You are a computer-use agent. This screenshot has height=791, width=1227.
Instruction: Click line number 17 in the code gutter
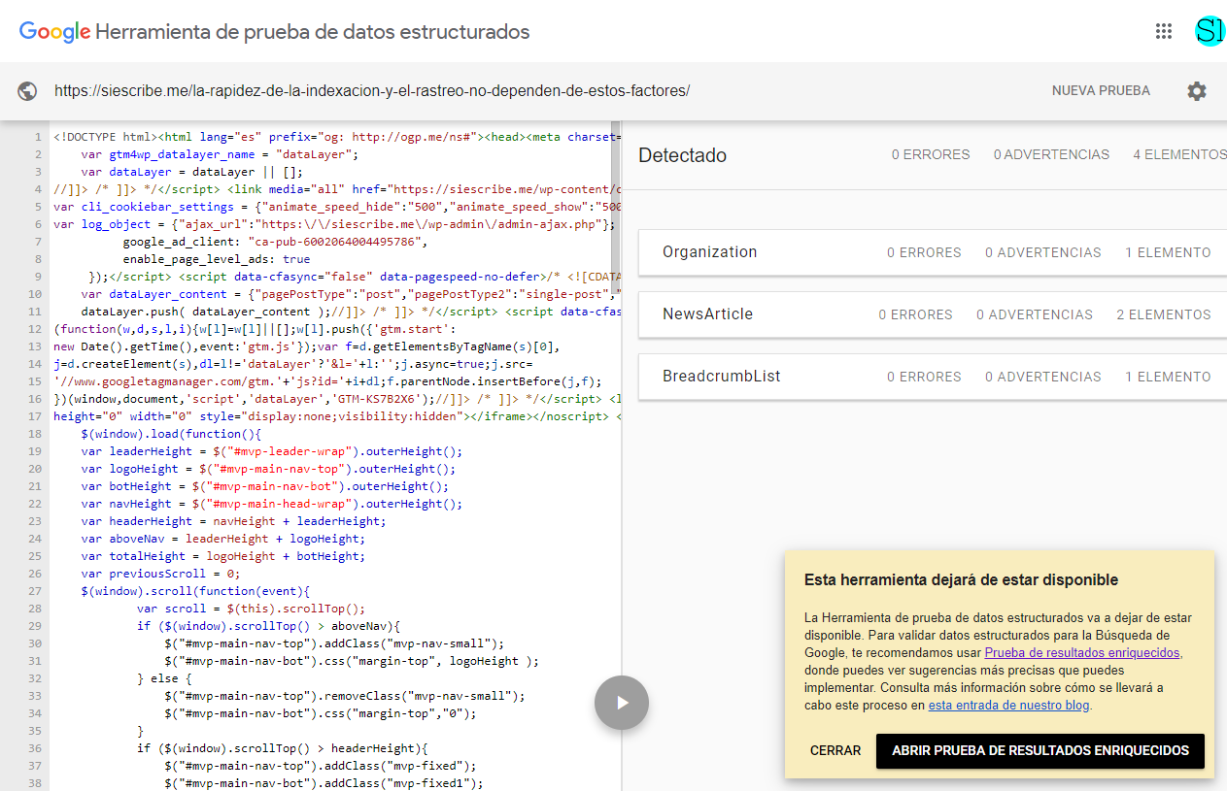[35, 416]
